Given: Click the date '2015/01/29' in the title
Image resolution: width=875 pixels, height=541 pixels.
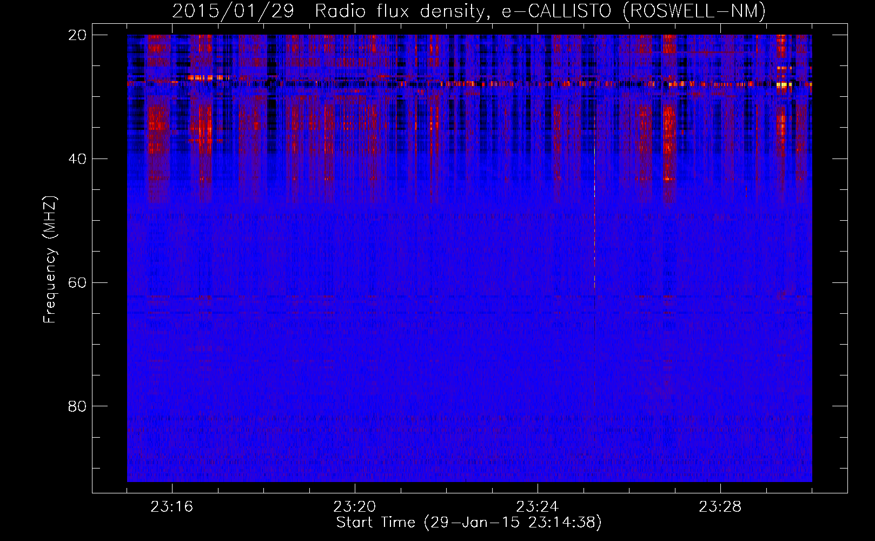Looking at the screenshot, I should point(233,11).
